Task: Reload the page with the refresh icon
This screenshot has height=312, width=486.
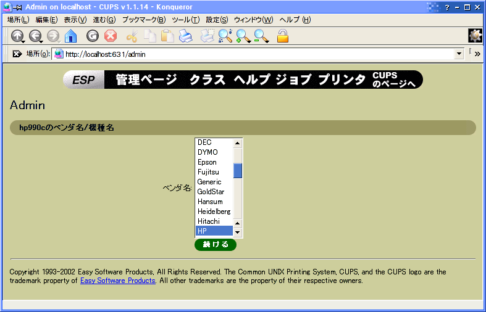Action: coord(93,36)
